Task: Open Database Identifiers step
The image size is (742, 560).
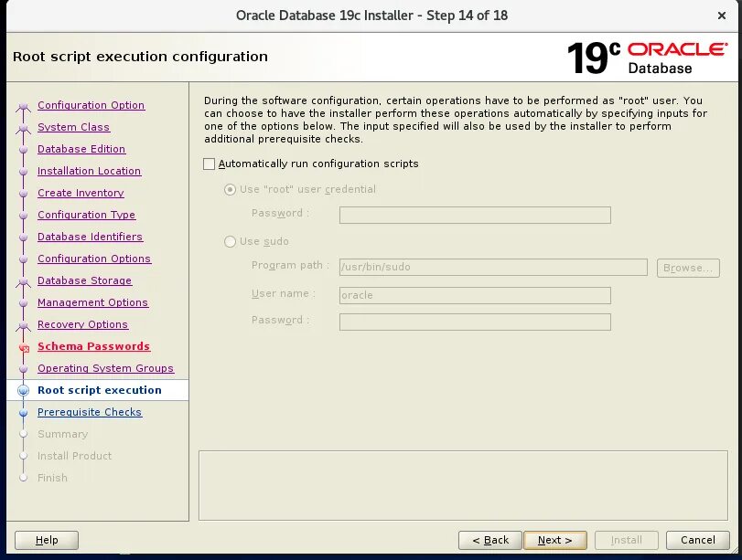Action: click(90, 237)
